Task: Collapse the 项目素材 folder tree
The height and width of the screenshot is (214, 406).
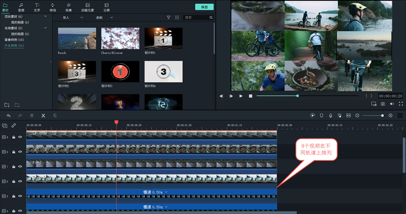Action: click(45, 16)
